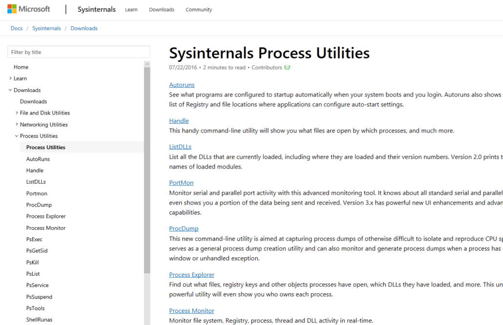This screenshot has width=503, height=325.
Task: Select Portmon in the sidebar
Action: (37, 193)
